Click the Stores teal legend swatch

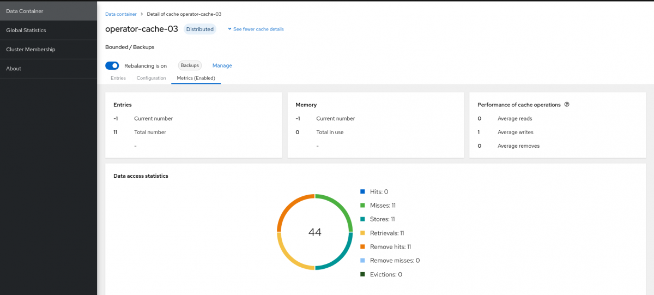pos(362,219)
